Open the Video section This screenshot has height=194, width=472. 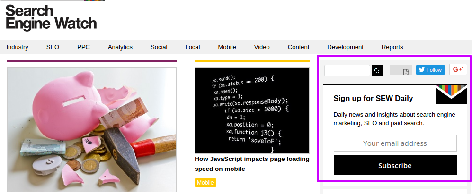262,47
